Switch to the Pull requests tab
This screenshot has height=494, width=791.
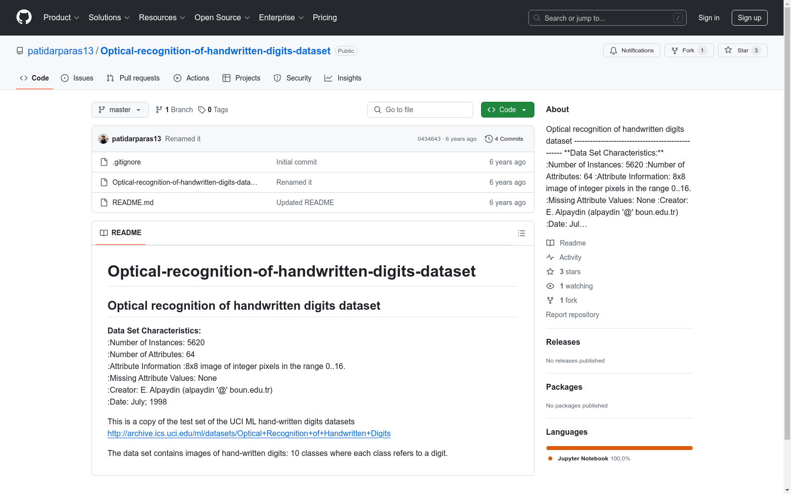pos(133,78)
